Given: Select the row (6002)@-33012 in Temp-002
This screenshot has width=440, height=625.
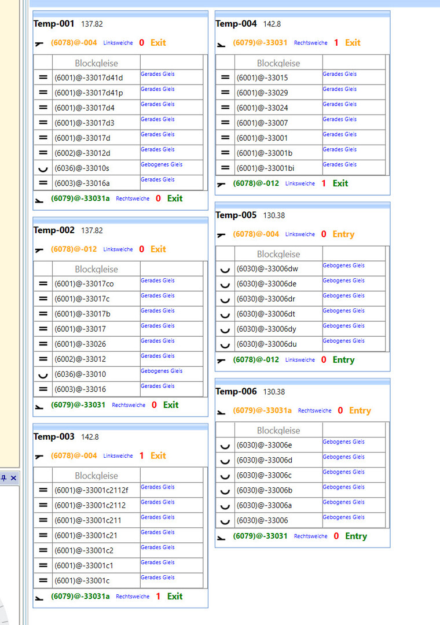Looking at the screenshot, I should (119, 359).
